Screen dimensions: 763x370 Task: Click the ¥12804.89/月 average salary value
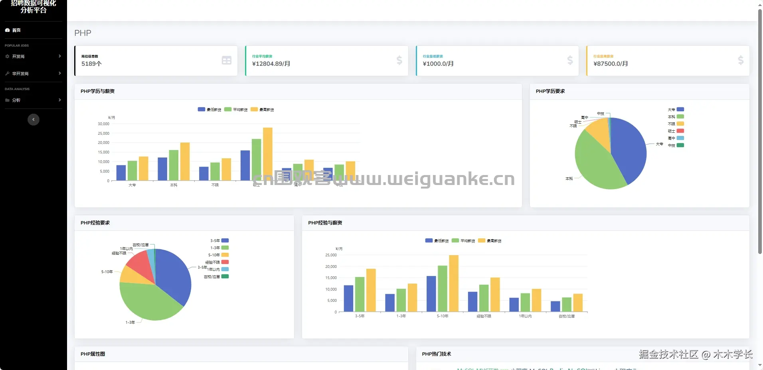click(x=271, y=64)
